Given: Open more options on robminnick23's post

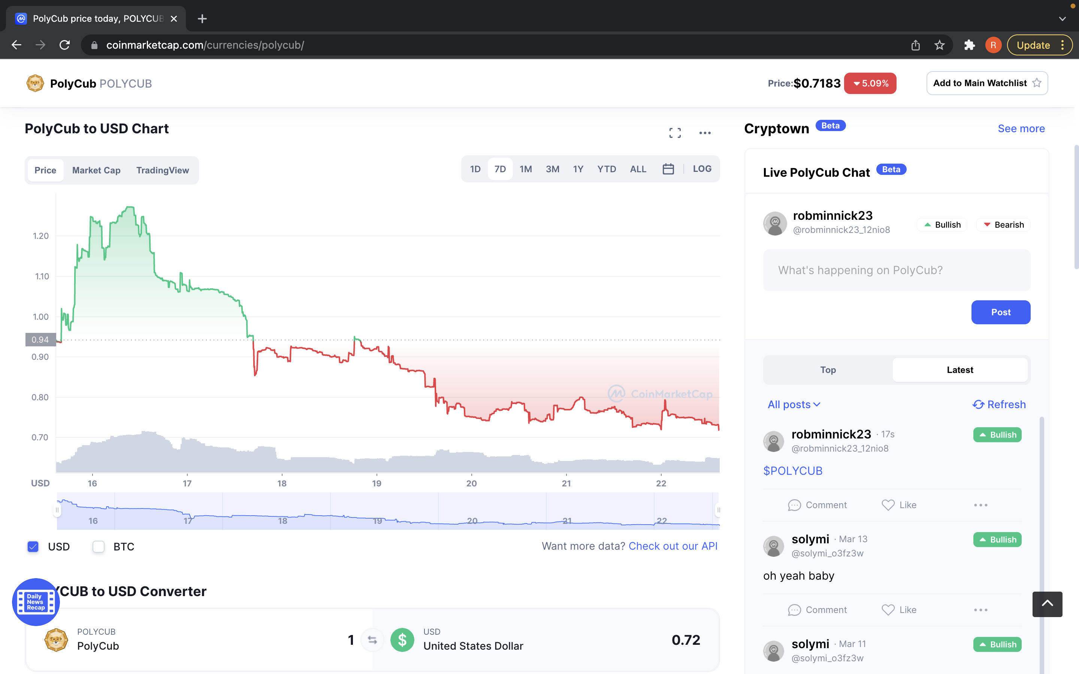Looking at the screenshot, I should (980, 505).
